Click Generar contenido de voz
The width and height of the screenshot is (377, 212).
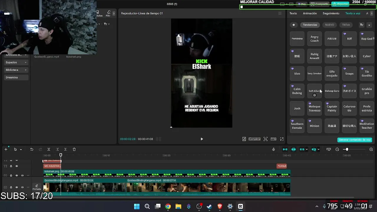point(355,140)
